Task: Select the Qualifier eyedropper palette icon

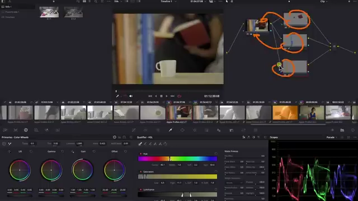Action: tap(170, 130)
